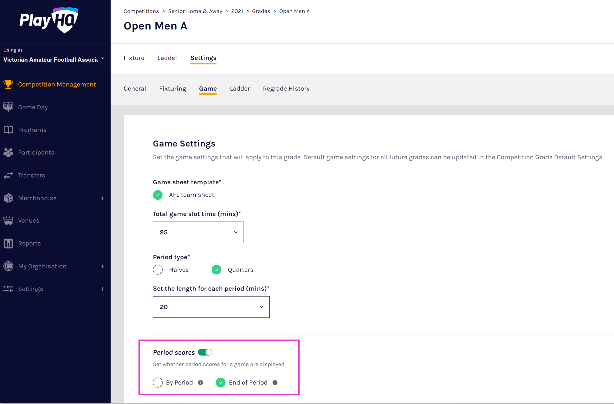
Task: Click the Programs book icon
Action: click(8, 130)
